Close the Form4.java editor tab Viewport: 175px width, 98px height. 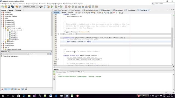pyautogui.click(x=149, y=10)
